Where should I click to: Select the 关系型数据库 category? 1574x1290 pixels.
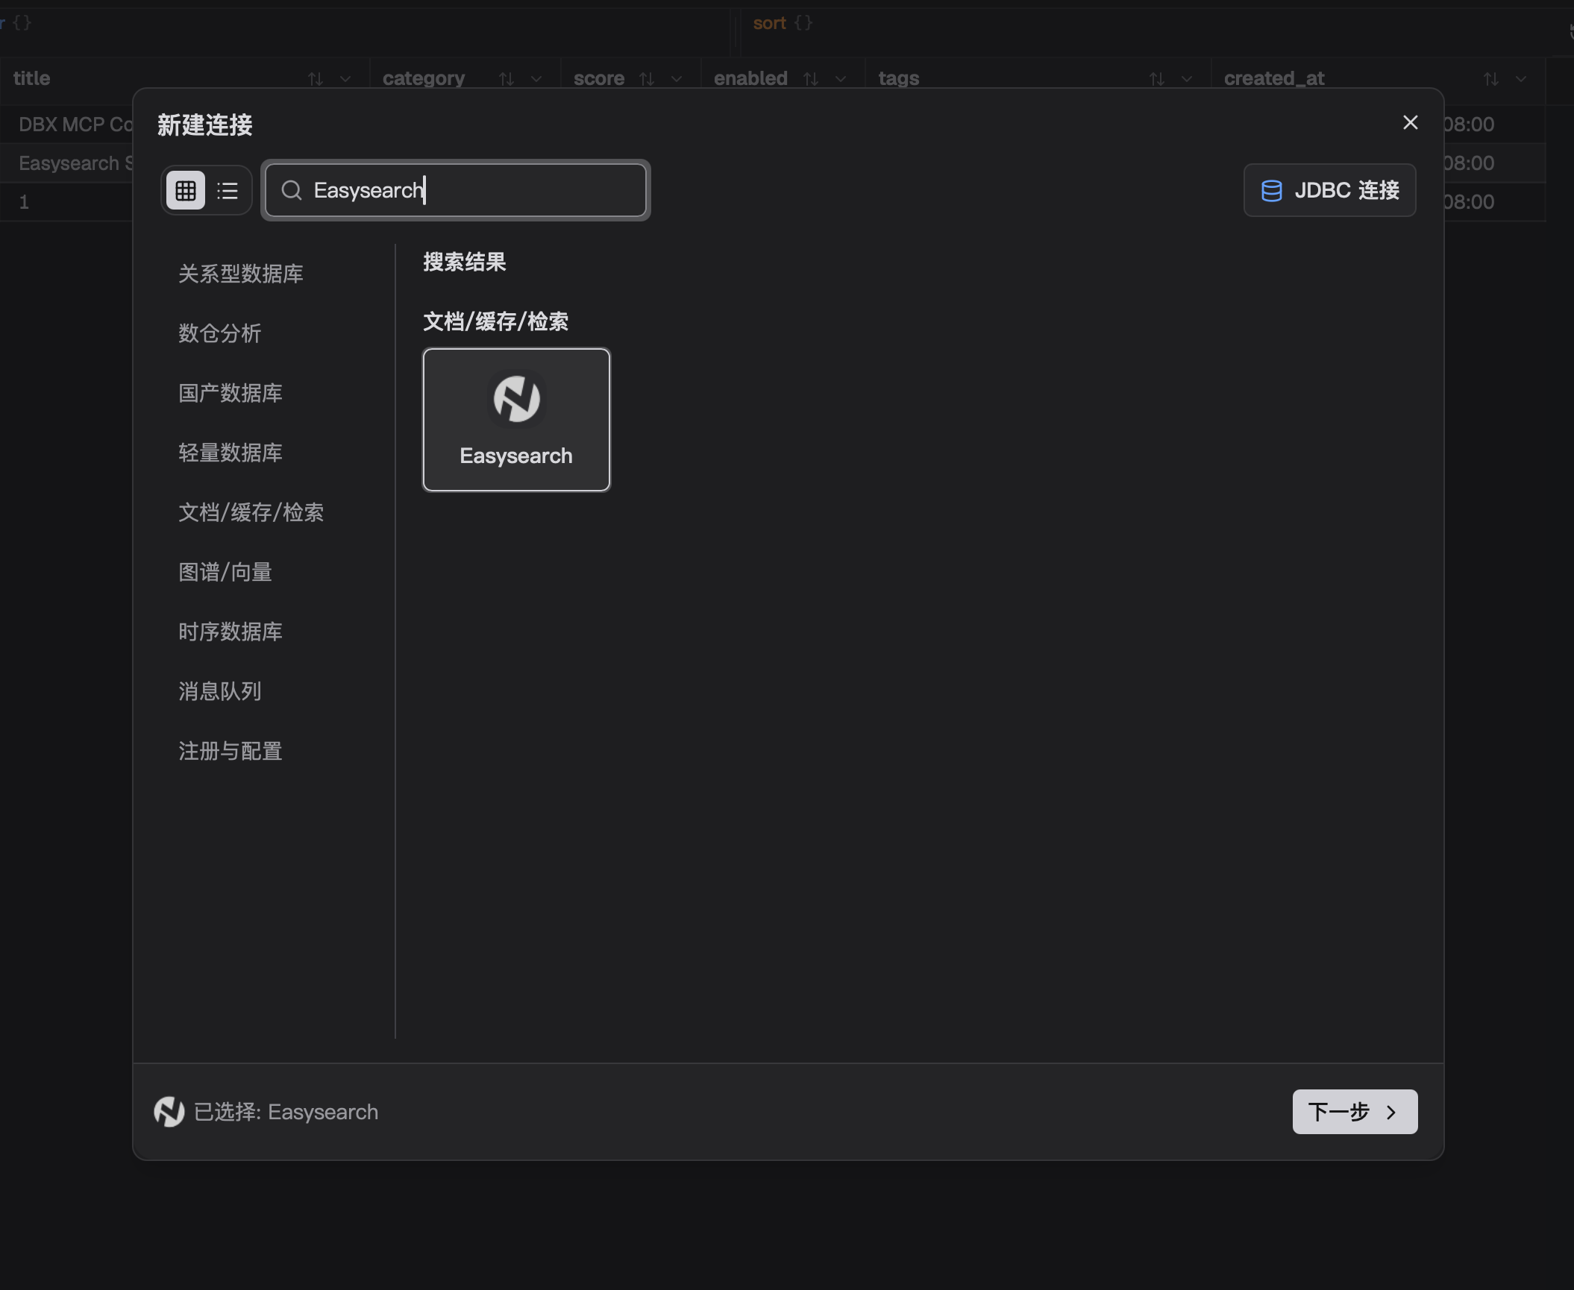coord(241,274)
